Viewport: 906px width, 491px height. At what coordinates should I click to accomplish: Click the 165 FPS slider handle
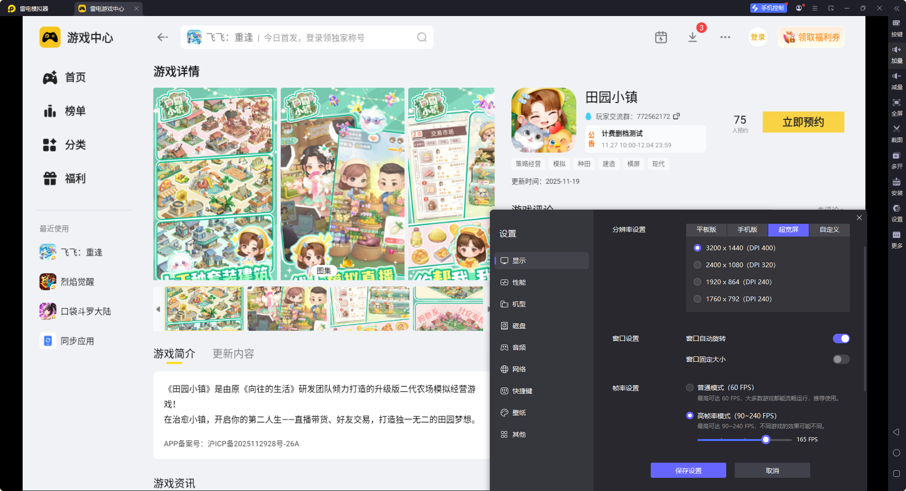[766, 440]
